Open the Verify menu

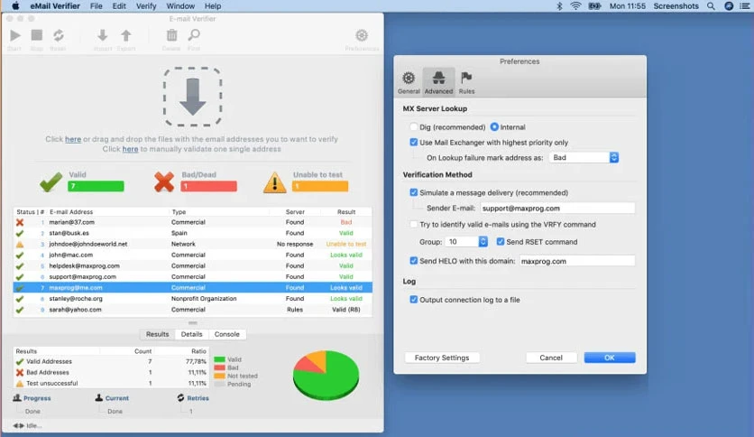click(x=146, y=6)
